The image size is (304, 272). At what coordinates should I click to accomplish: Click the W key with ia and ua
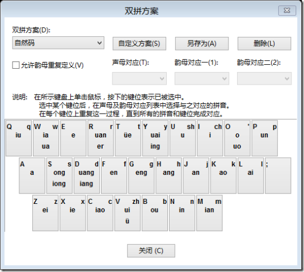point(46,138)
